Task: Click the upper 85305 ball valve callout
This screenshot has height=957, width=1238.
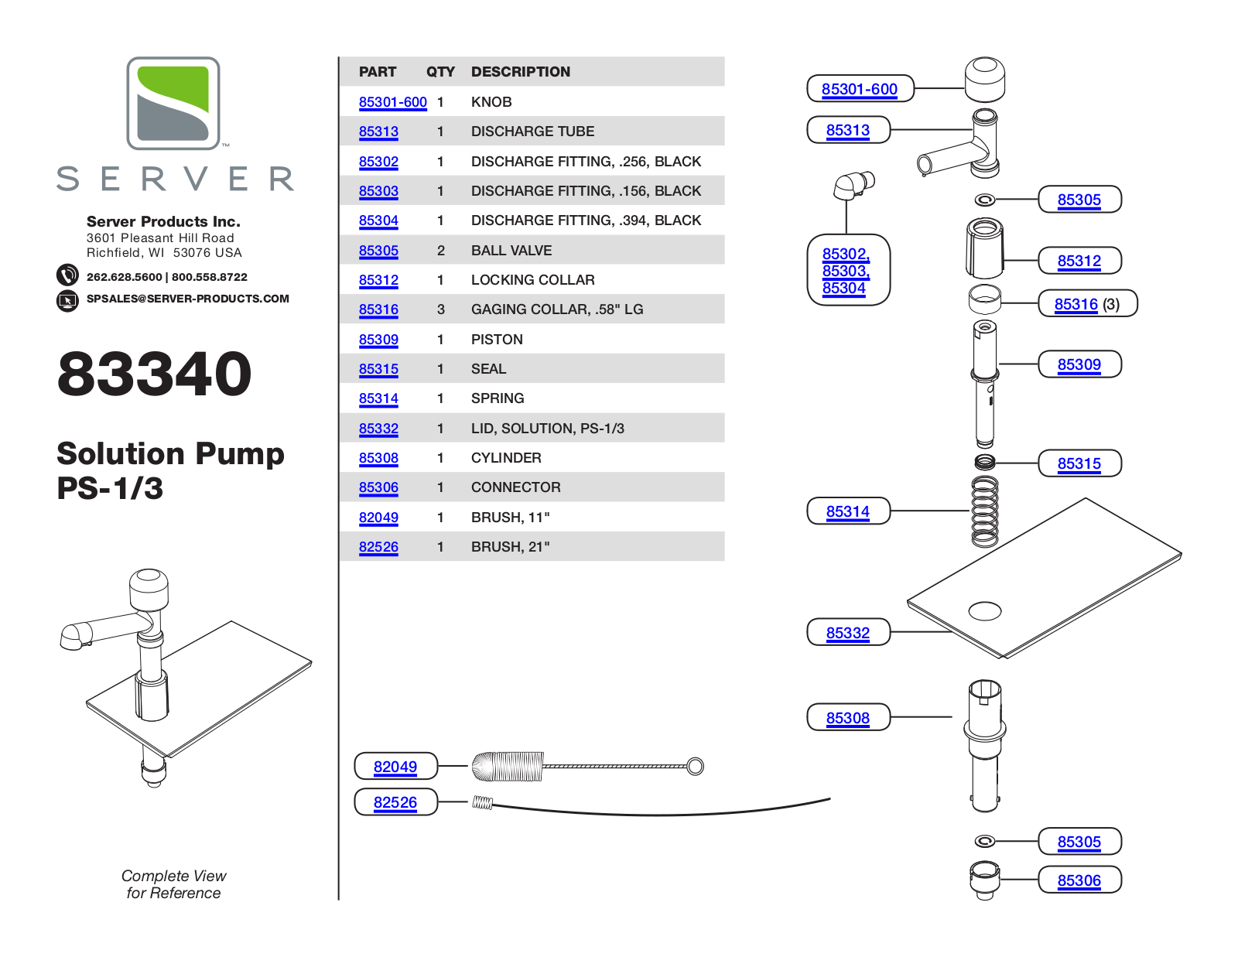Action: coord(1079,200)
